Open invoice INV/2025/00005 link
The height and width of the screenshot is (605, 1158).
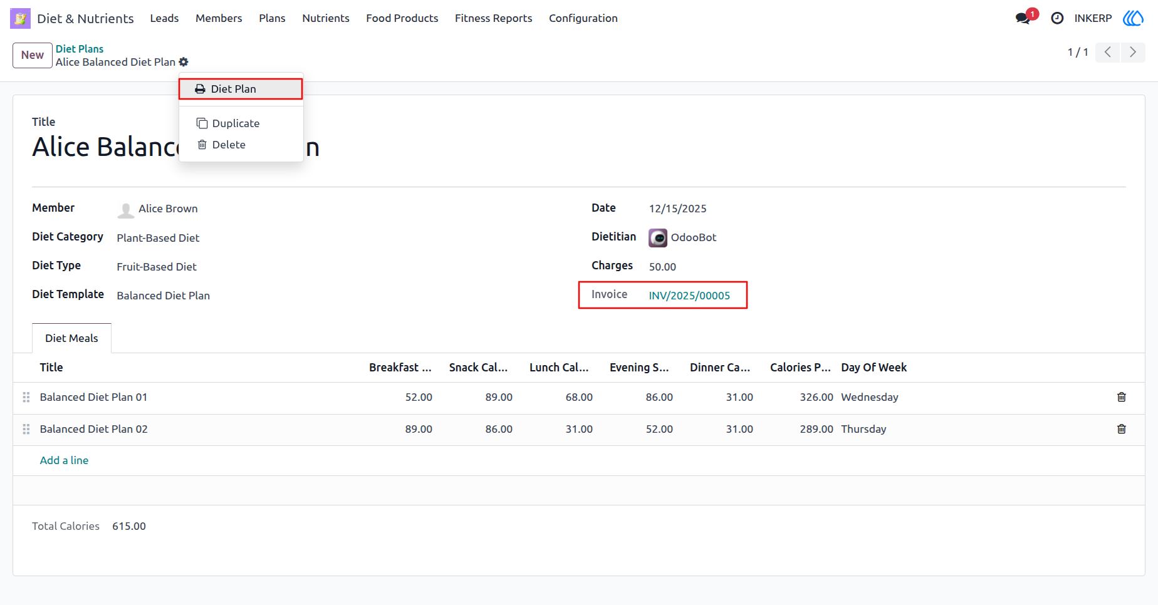689,296
